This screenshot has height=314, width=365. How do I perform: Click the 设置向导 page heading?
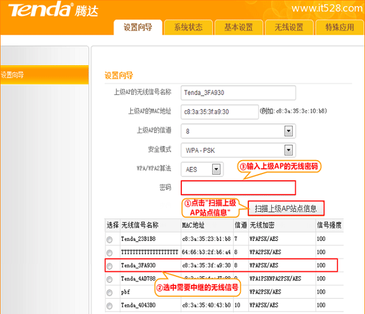119,75
